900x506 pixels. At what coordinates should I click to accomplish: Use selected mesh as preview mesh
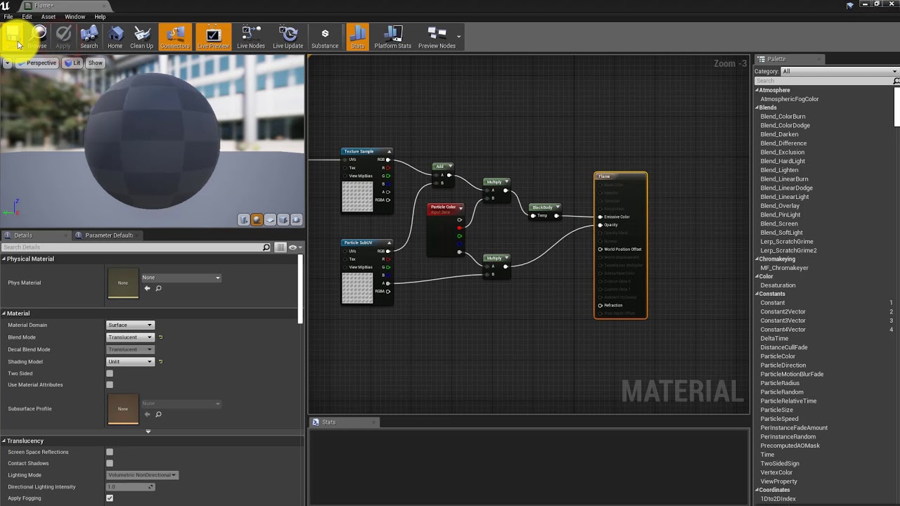pos(296,220)
